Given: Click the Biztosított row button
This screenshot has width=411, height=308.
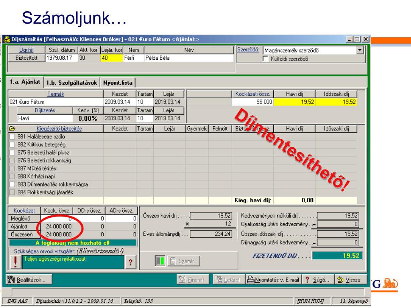Looking at the screenshot, I should point(26,58).
